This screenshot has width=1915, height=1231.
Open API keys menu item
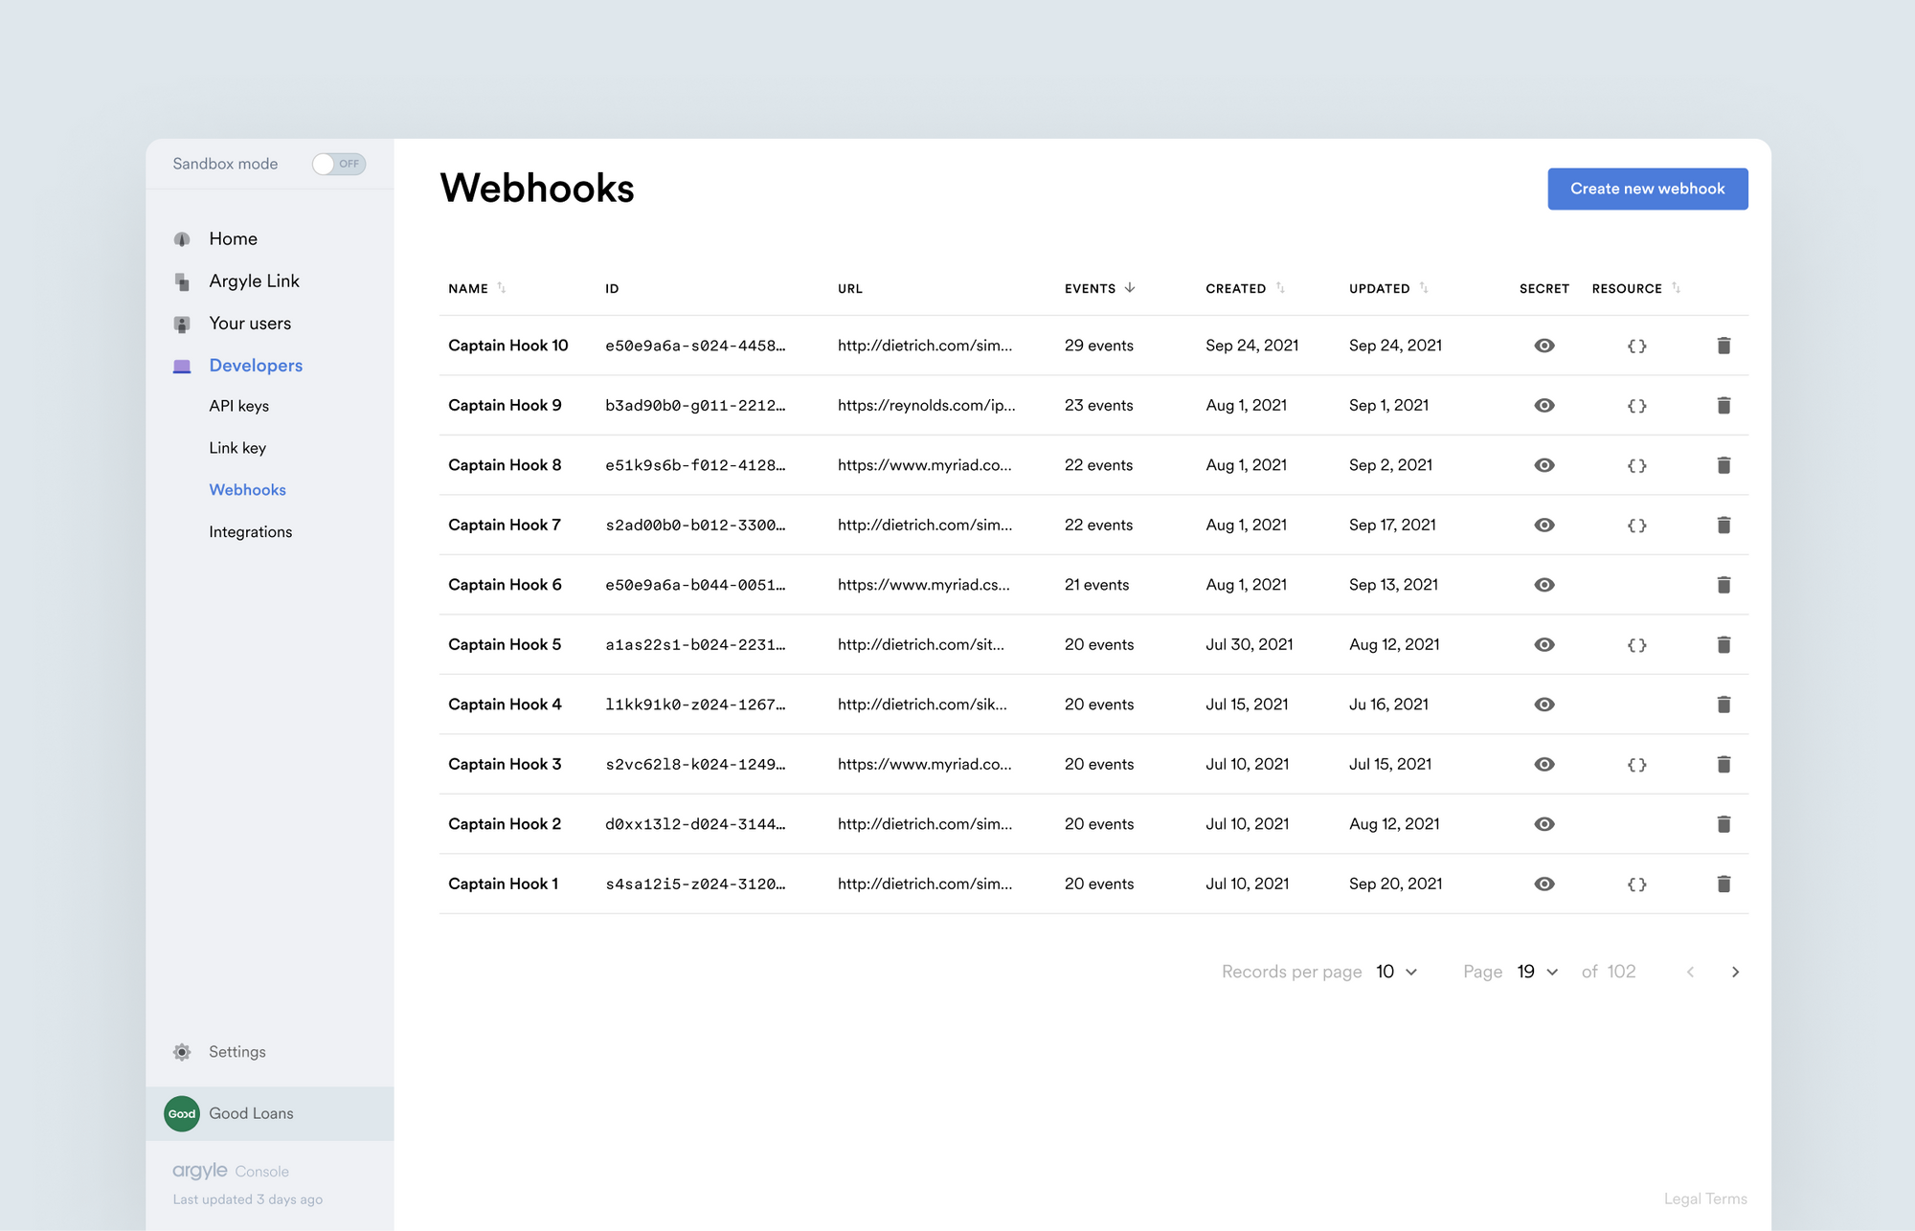238,406
